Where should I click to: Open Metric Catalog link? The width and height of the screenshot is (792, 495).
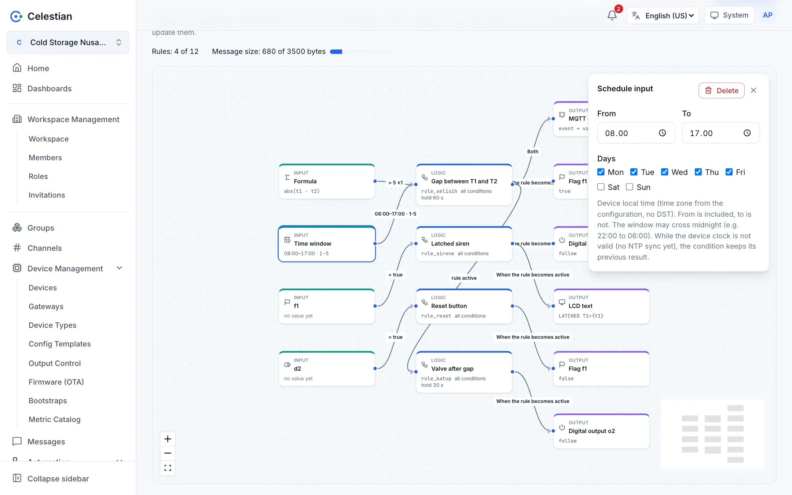[55, 419]
